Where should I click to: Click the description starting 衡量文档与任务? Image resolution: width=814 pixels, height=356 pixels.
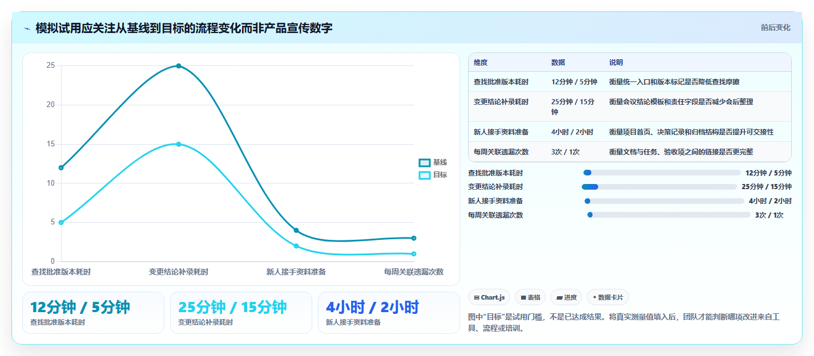[x=681, y=152]
